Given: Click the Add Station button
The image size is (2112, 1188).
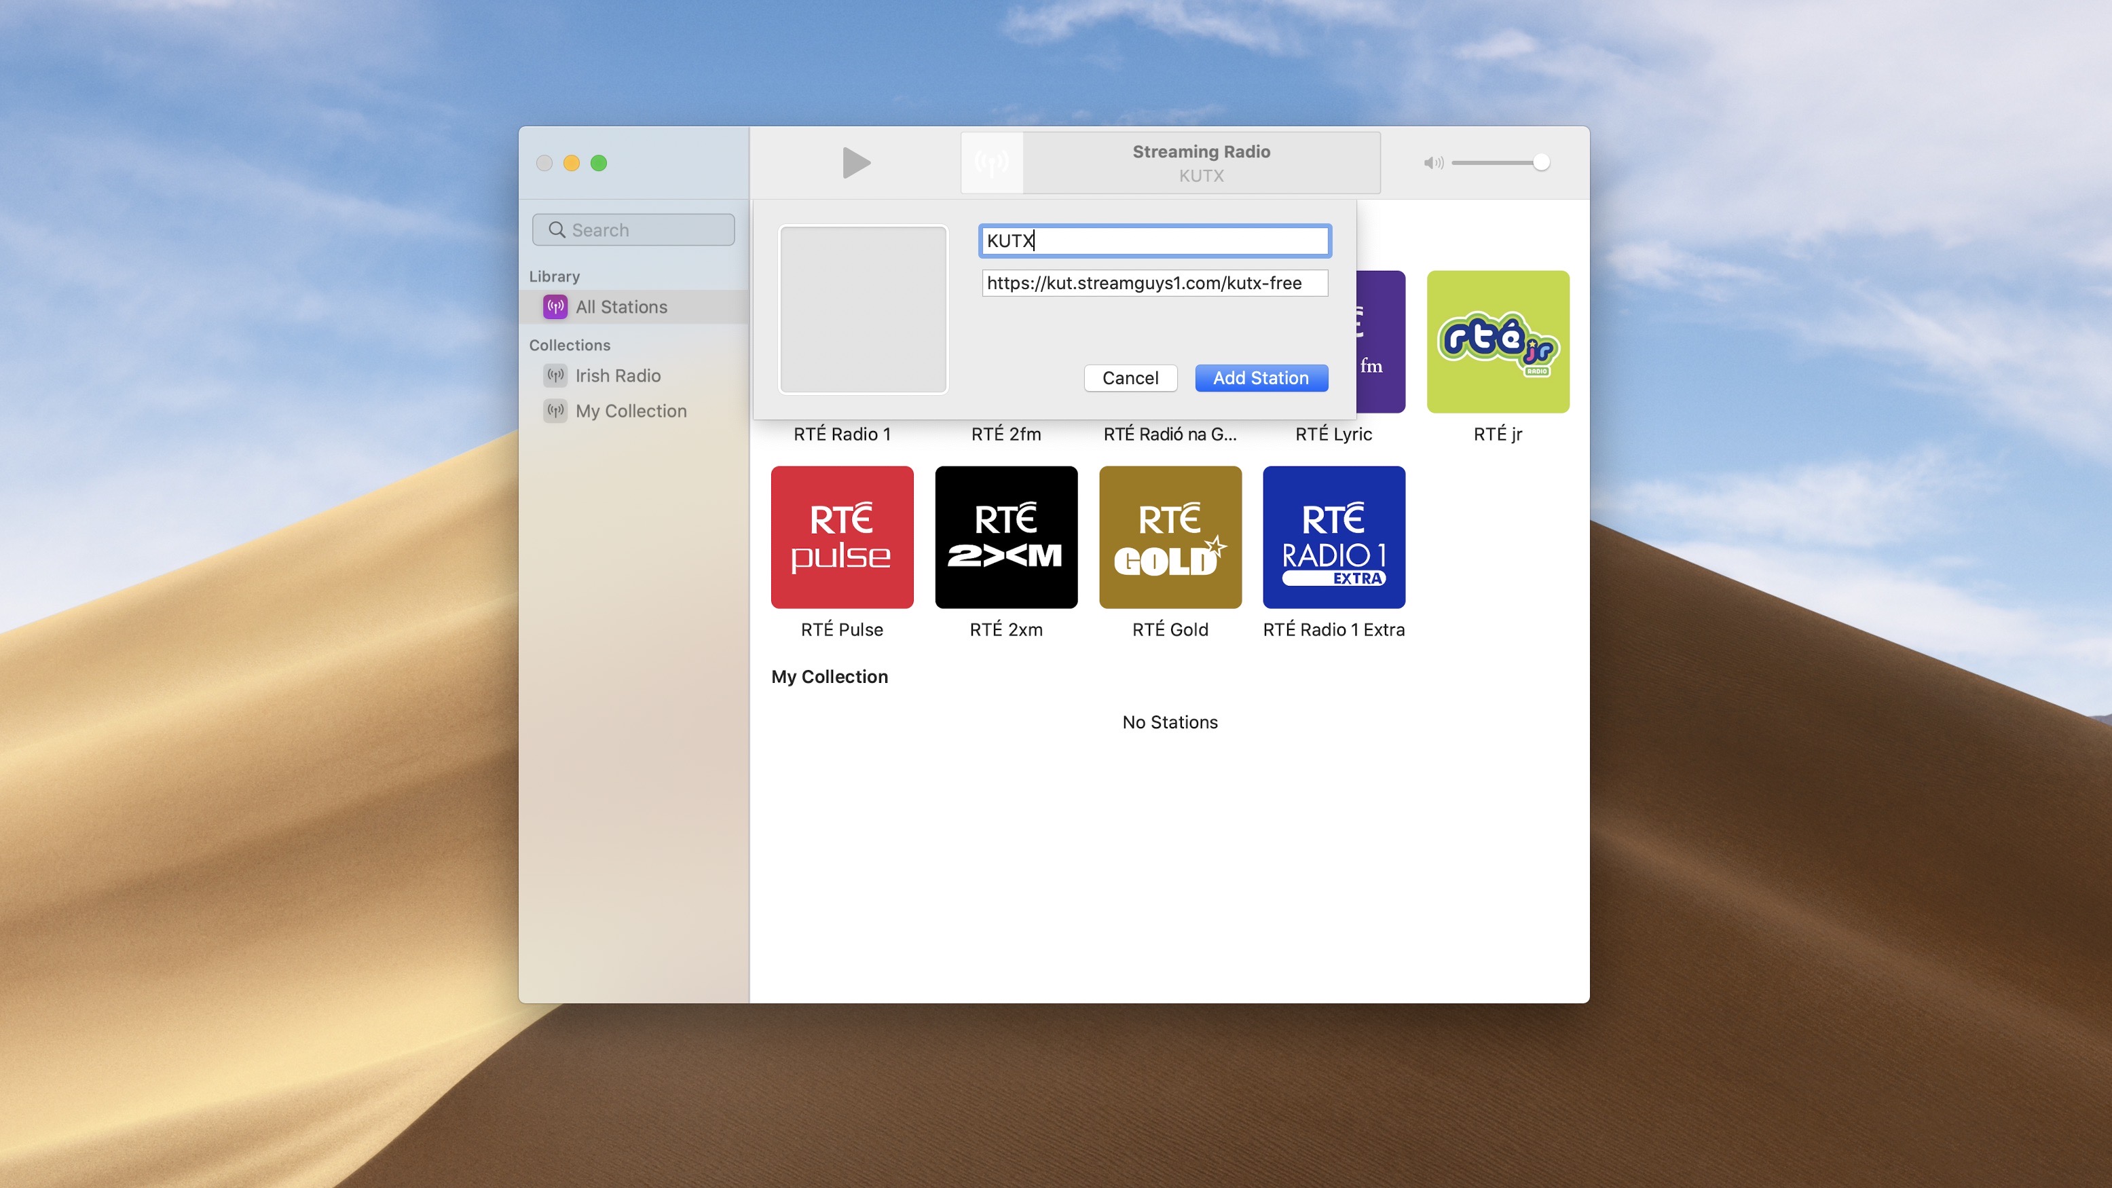Looking at the screenshot, I should coord(1260,378).
